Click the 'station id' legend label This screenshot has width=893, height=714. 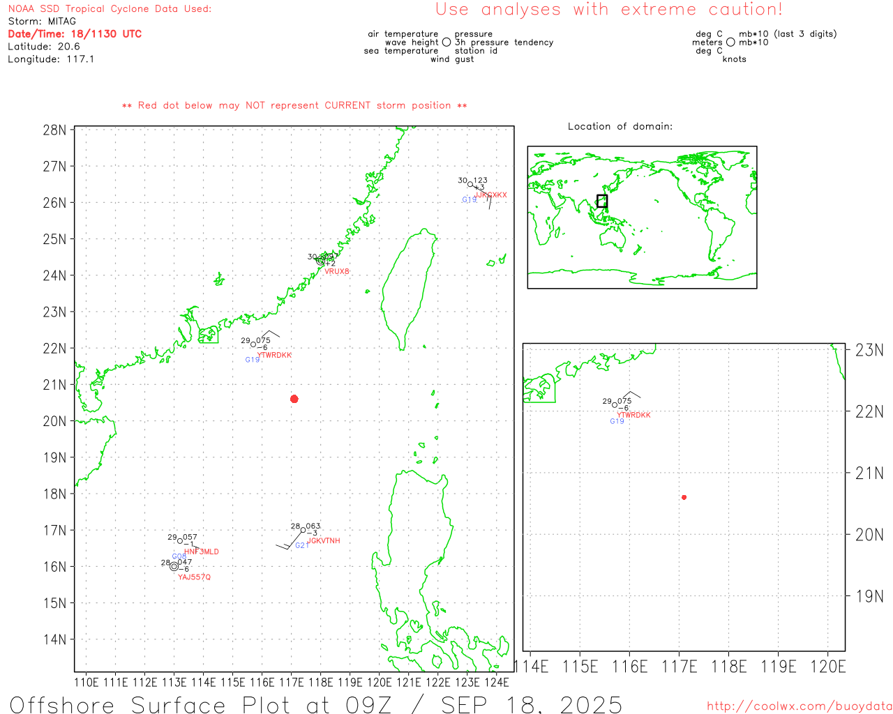click(x=476, y=51)
